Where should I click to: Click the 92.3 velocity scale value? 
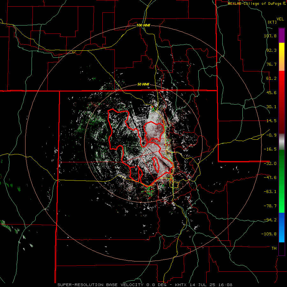271,50
